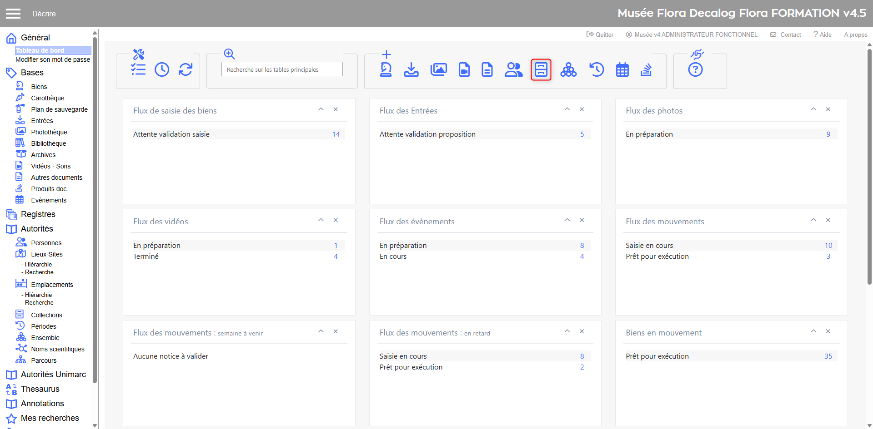This screenshot has height=429, width=873.
Task: Close the Biens en mouvement panel
Action: (x=828, y=331)
